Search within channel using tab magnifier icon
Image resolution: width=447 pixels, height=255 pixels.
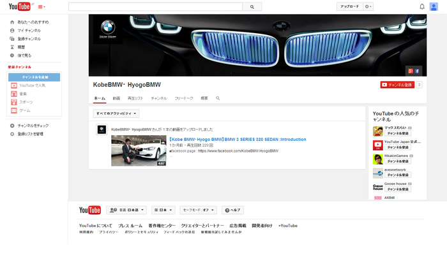(x=218, y=99)
